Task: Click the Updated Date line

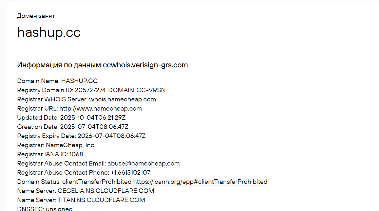Action: [x=71, y=117]
